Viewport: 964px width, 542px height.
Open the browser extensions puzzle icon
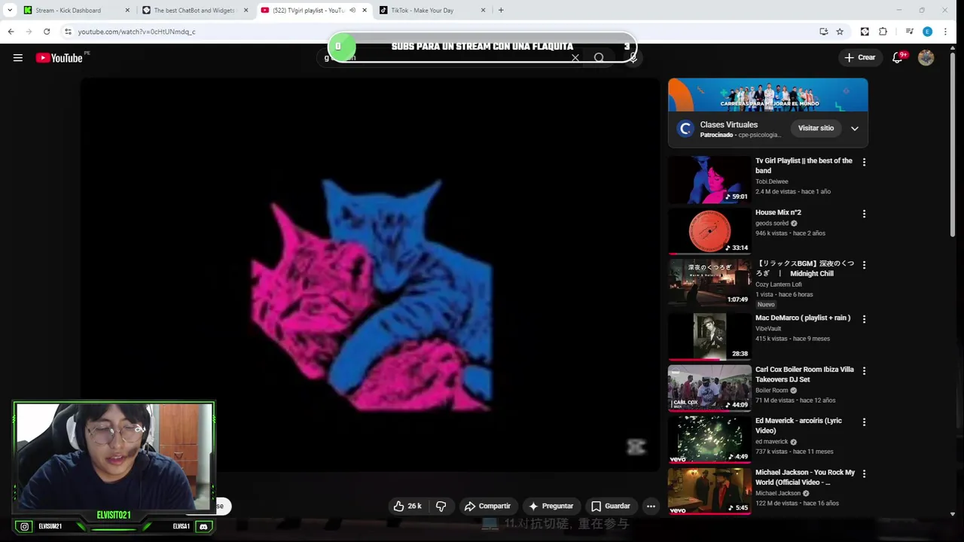pos(883,32)
